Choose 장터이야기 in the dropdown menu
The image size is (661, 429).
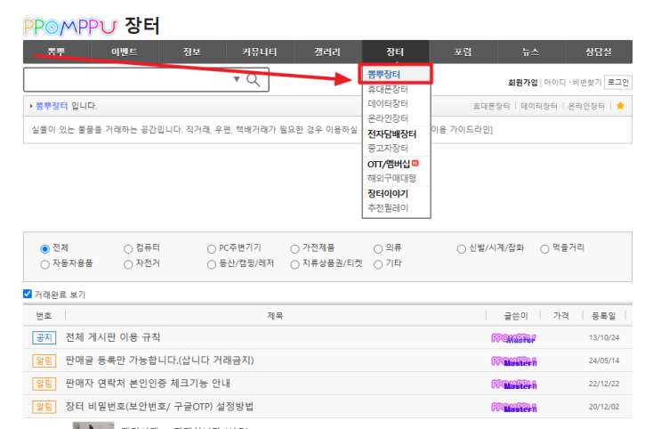point(388,194)
